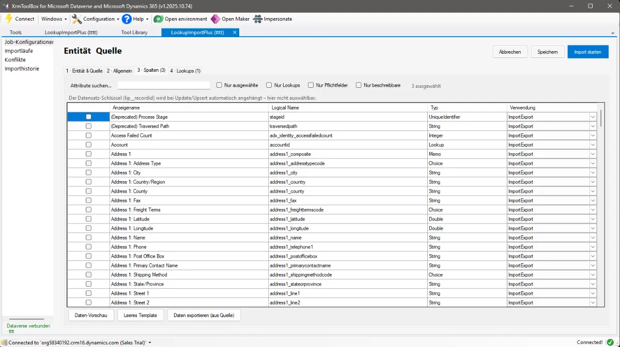
Task: Open Verwendung dropdown for address1_country row
Action: [x=593, y=182]
